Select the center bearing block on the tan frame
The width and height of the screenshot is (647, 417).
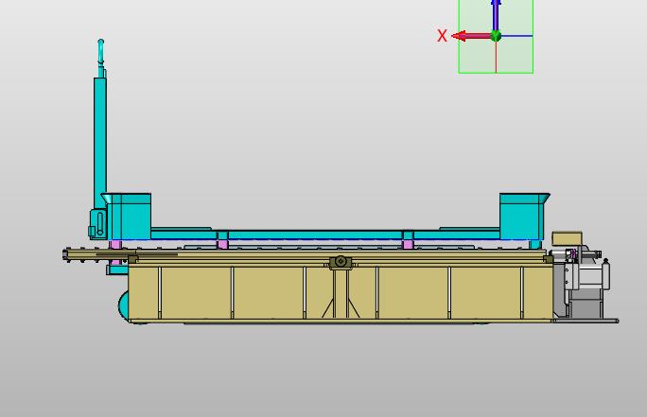[x=341, y=262]
